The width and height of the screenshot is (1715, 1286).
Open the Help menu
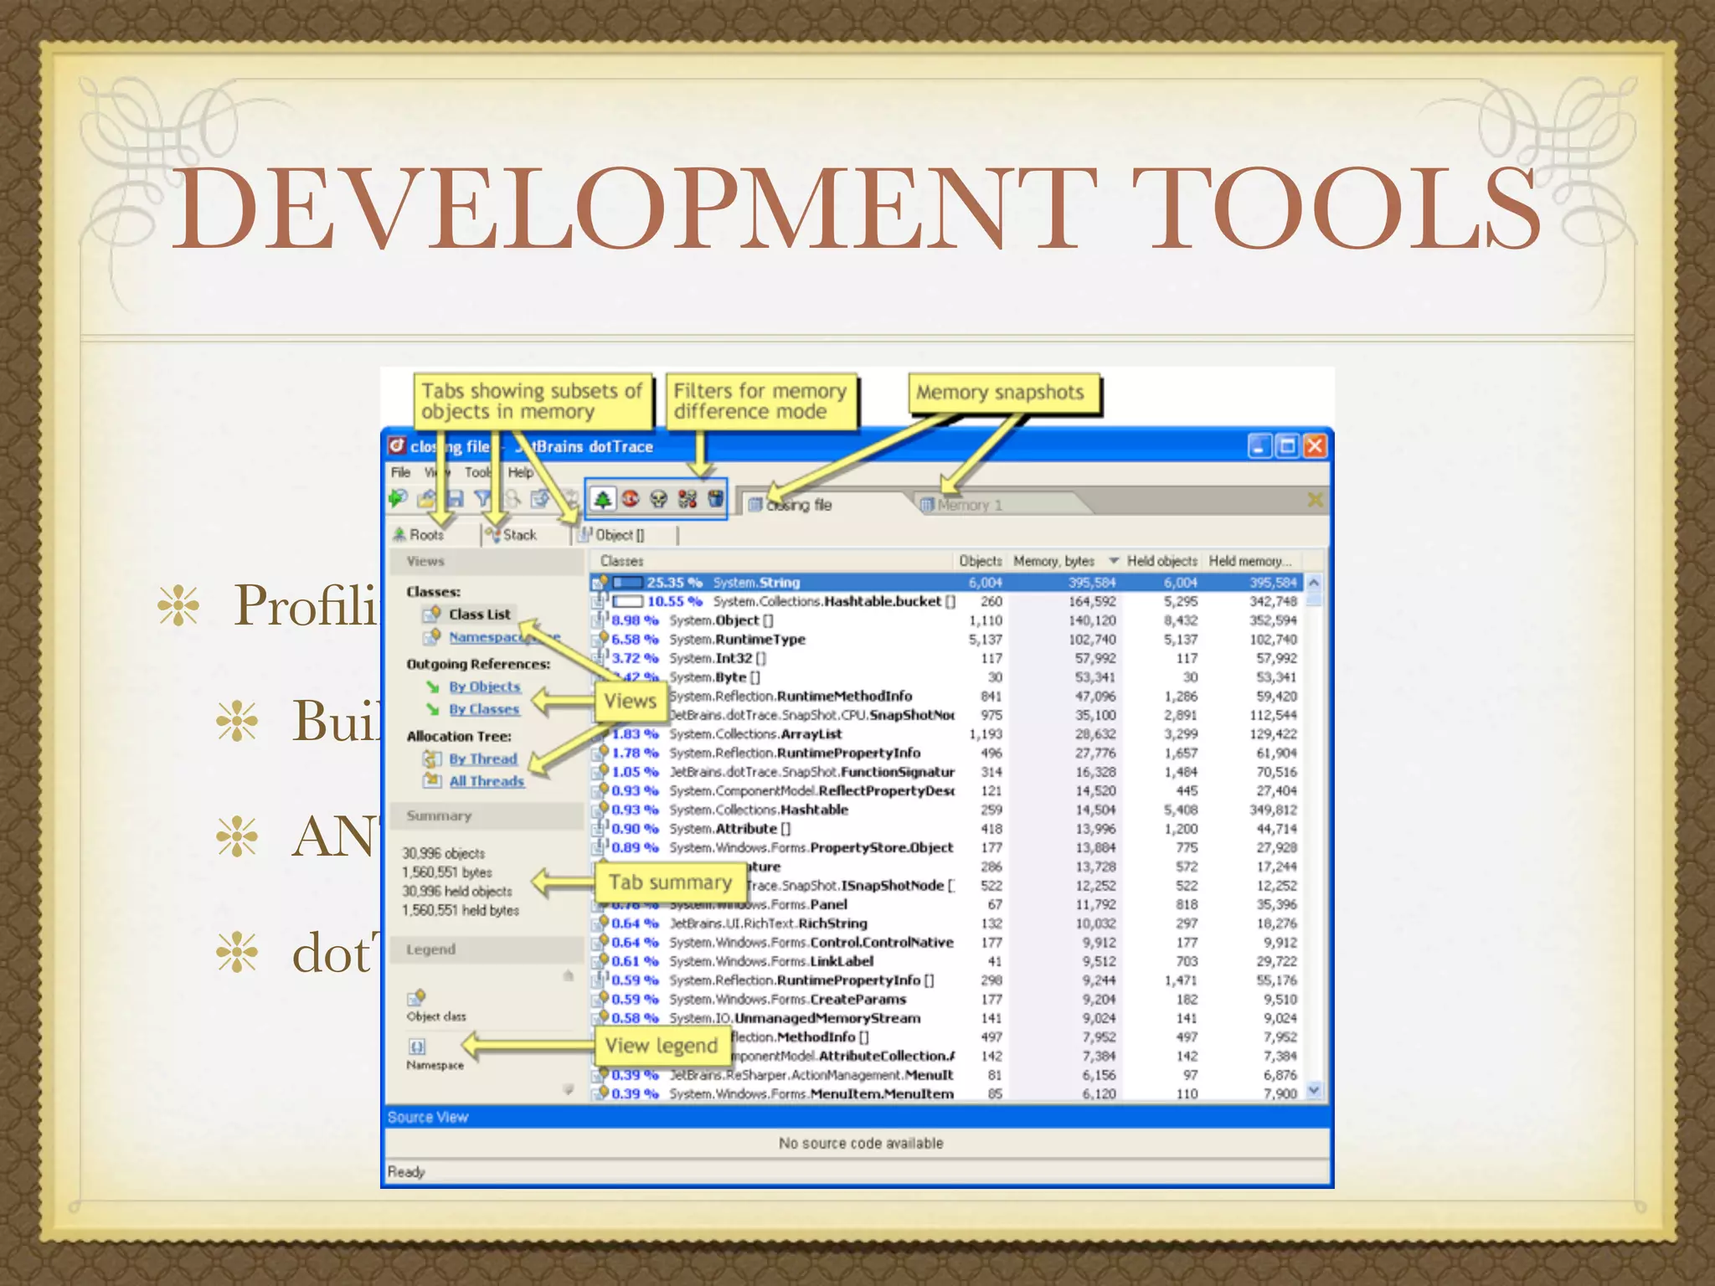[x=520, y=472]
